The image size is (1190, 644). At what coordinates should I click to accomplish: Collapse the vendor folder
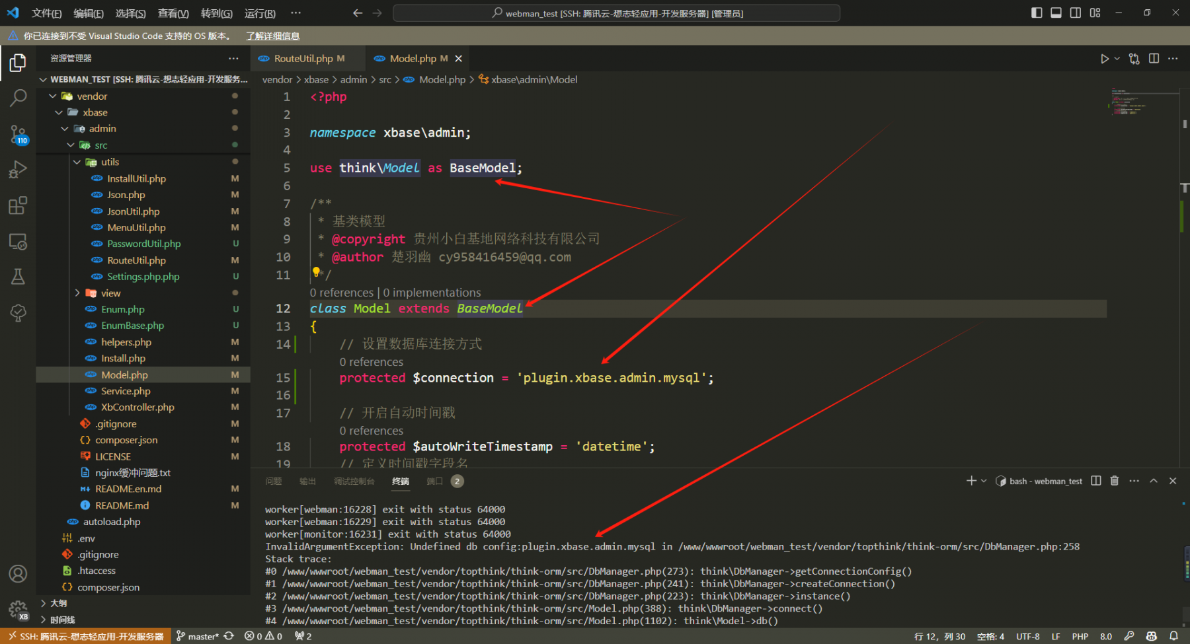point(53,96)
